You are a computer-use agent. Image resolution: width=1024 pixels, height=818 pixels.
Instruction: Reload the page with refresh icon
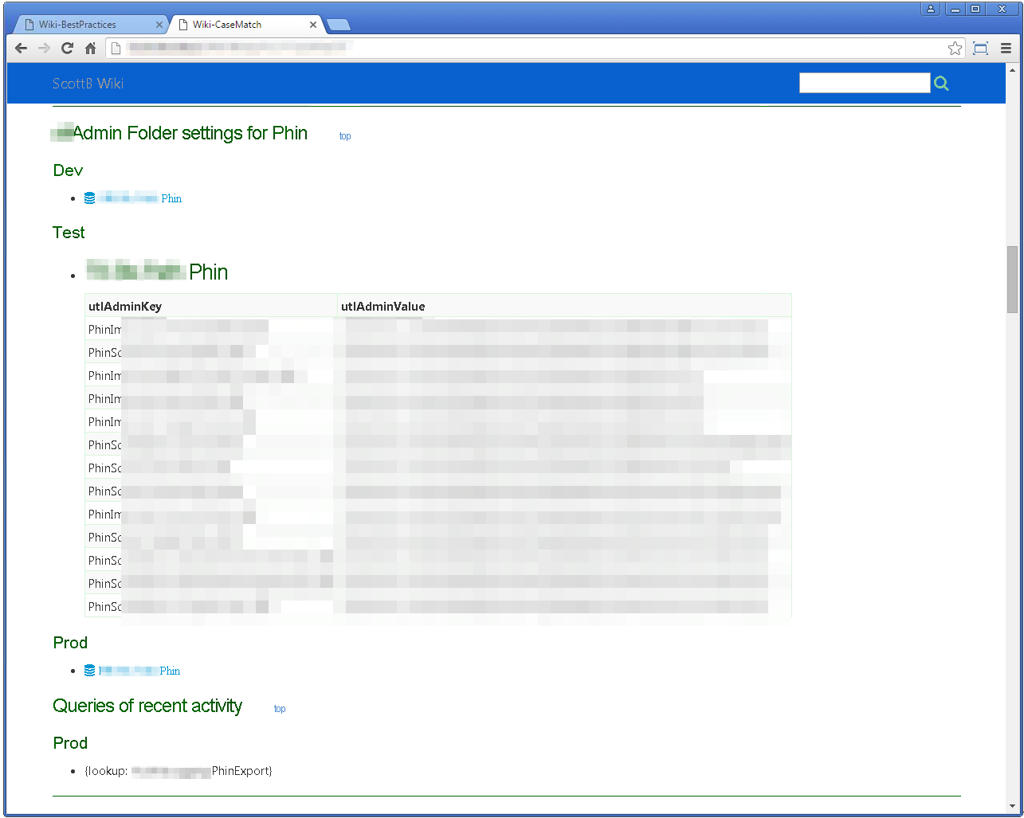(x=67, y=49)
